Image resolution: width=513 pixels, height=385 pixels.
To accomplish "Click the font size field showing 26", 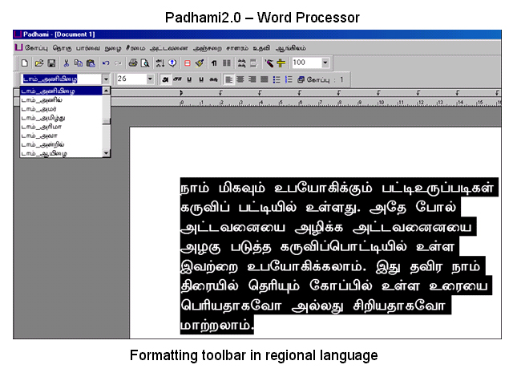I will (x=131, y=79).
